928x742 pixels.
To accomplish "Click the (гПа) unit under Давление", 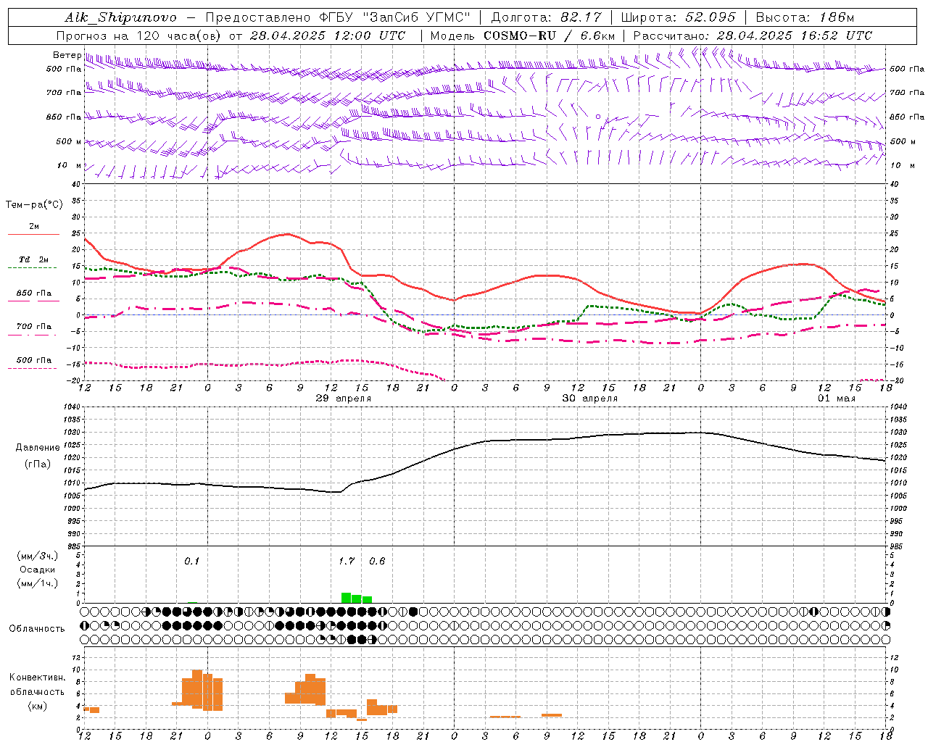I will (38, 464).
